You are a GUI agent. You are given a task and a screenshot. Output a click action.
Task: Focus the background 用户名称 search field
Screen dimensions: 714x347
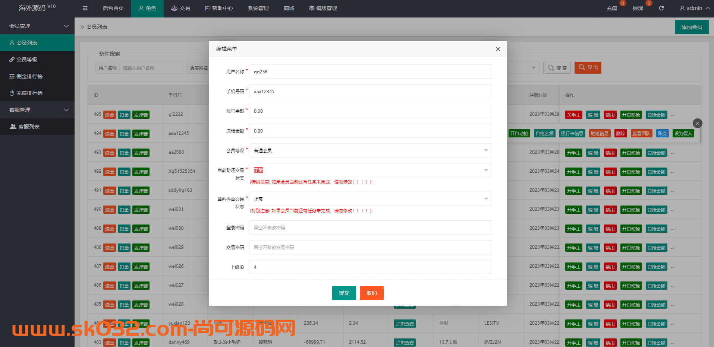151,68
